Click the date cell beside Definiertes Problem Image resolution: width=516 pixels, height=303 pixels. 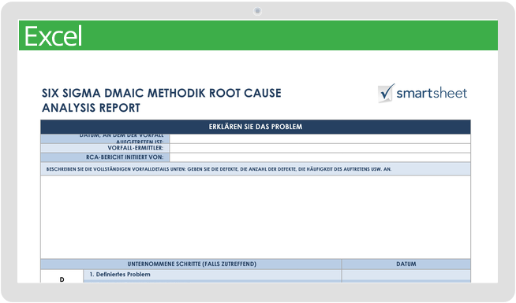[406, 275]
